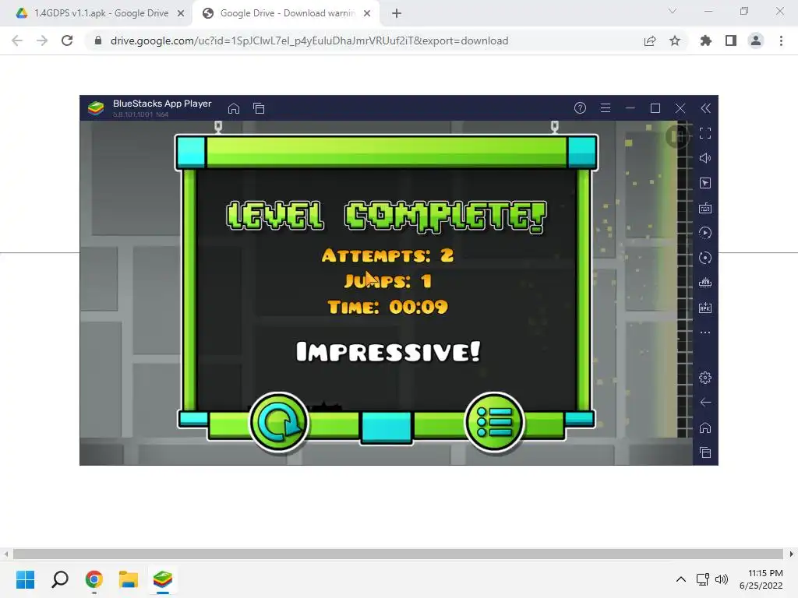798x598 pixels.
Task: Open BlueStacks hamburger menu
Action: click(x=605, y=107)
